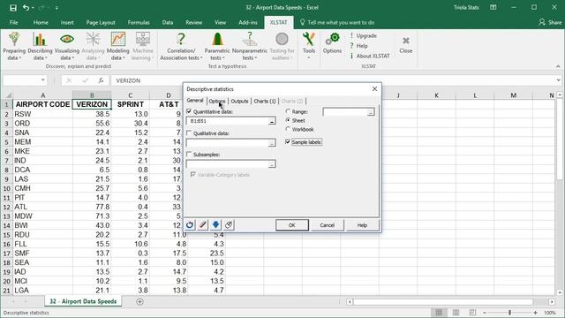
Task: Click the Ribbon Display Options icon
Action: (x=493, y=7)
